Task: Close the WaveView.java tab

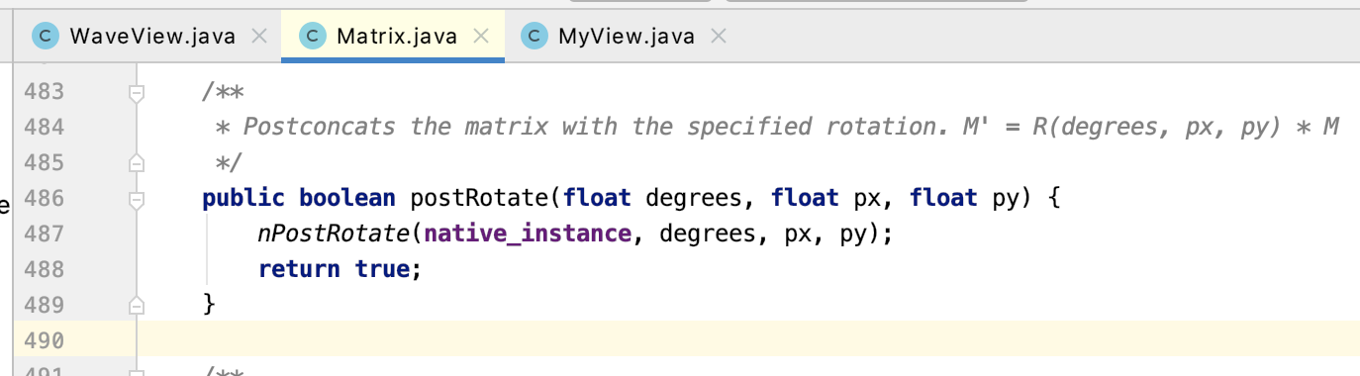Action: click(259, 37)
